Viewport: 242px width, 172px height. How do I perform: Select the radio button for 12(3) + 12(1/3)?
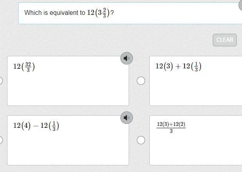point(141,81)
